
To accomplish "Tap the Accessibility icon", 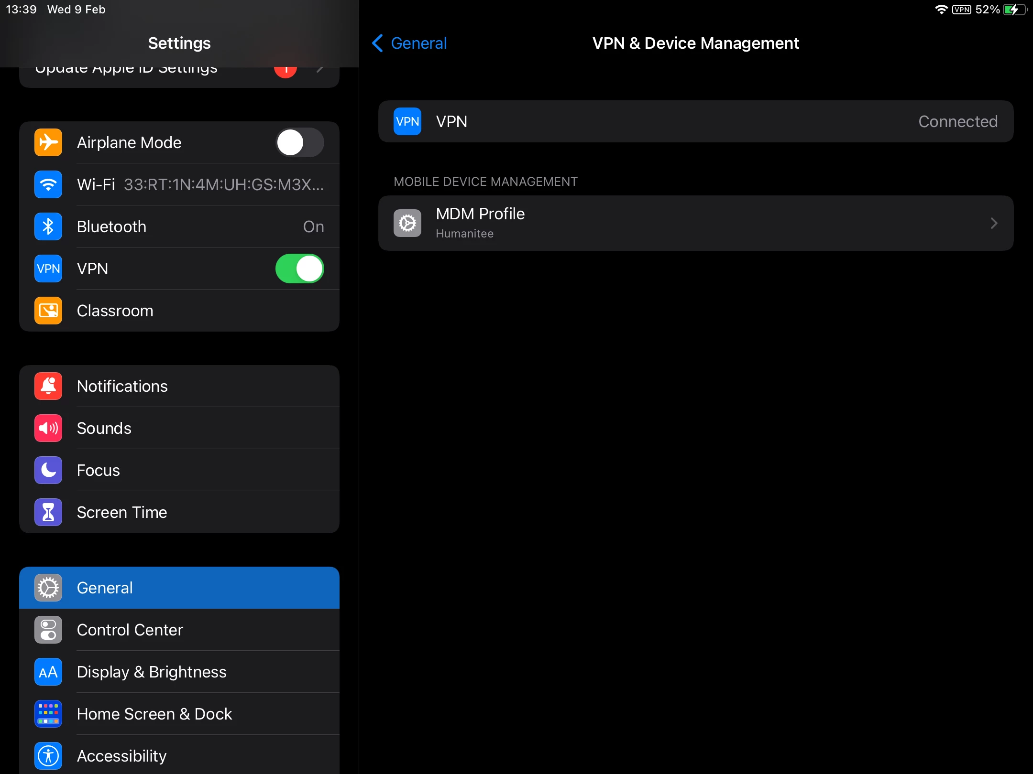I will coord(48,756).
